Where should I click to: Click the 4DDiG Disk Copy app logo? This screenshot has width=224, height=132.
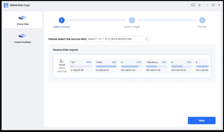point(6,5)
